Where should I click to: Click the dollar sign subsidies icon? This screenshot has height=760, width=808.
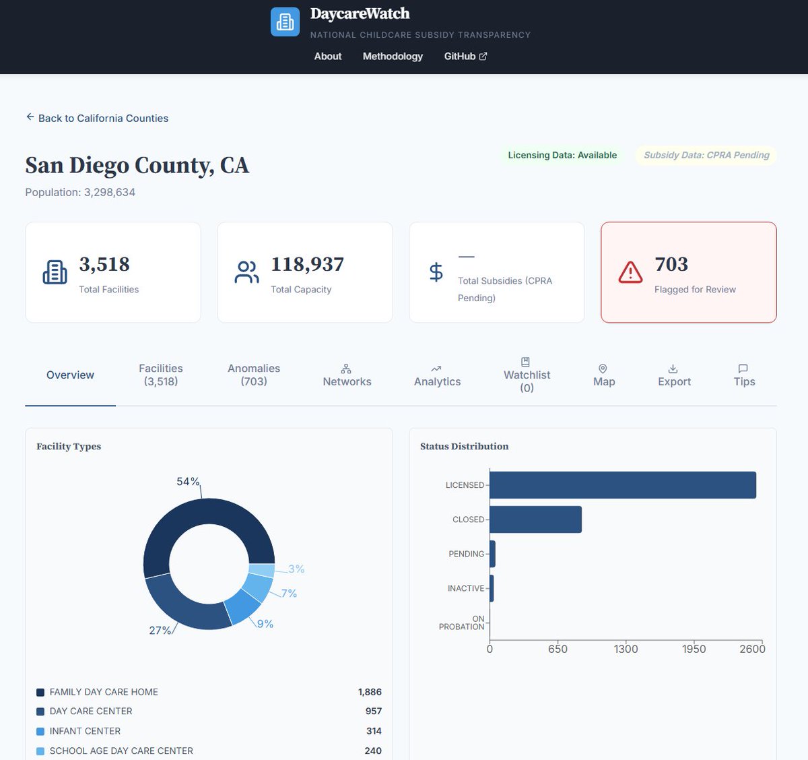[x=437, y=273]
